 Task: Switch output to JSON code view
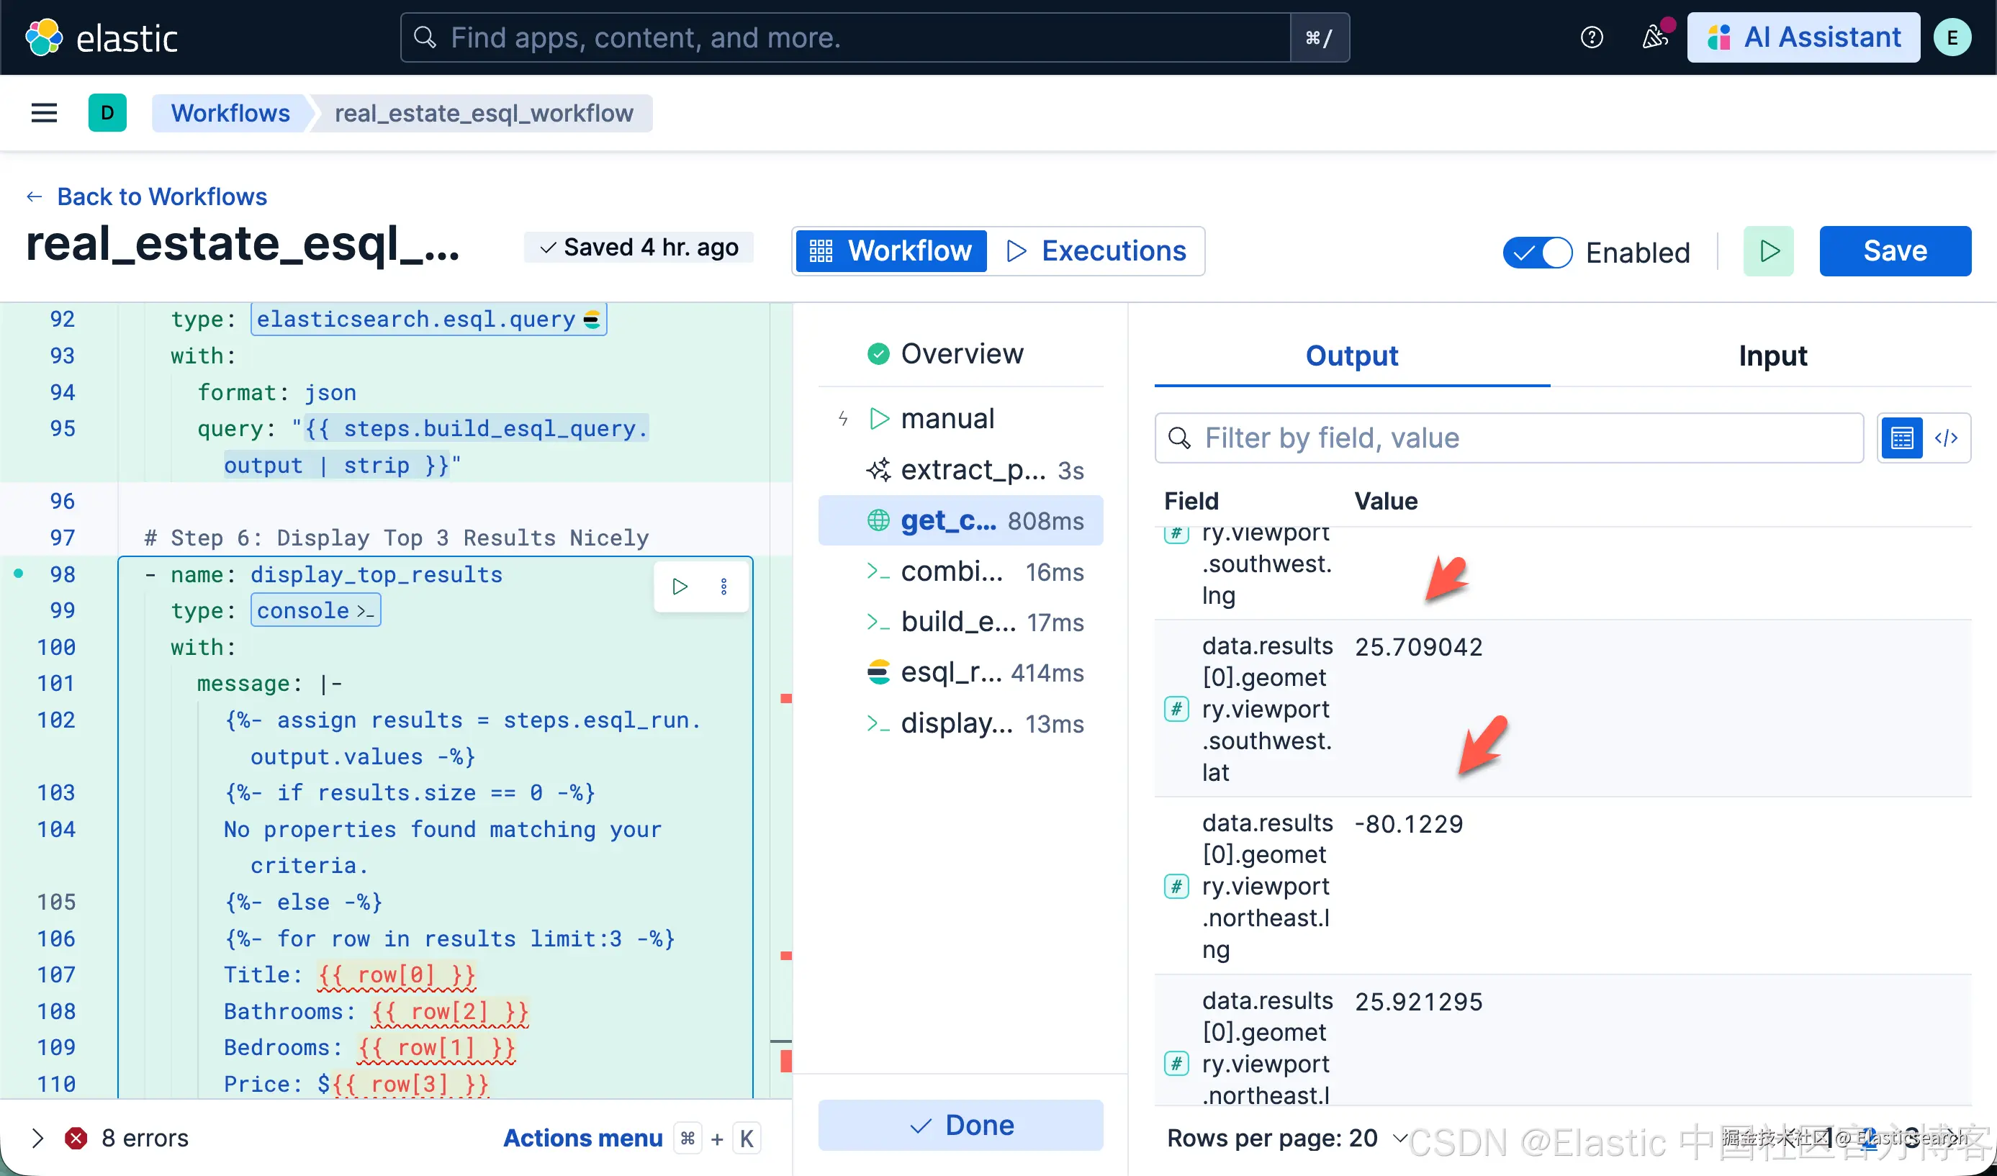tap(1947, 438)
